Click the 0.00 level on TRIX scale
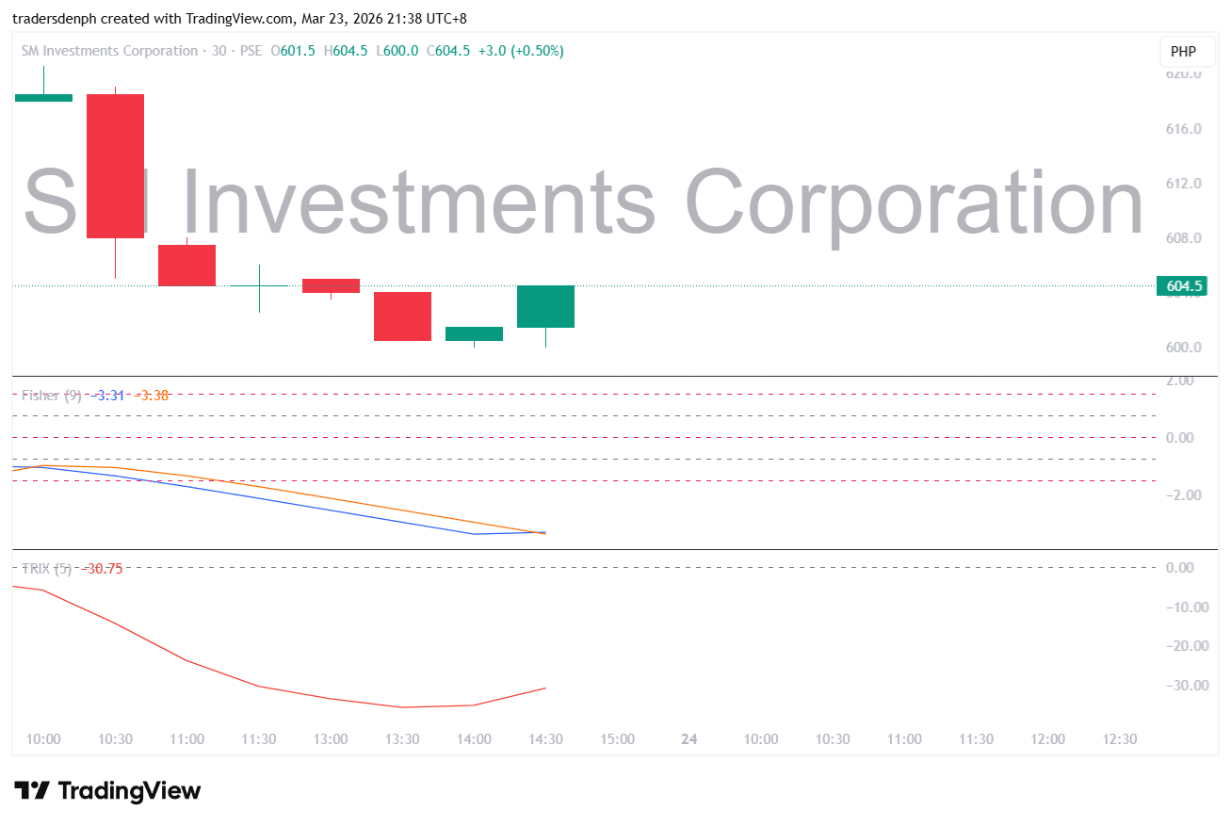Screen dimensions: 1231x826 pos(1179,568)
